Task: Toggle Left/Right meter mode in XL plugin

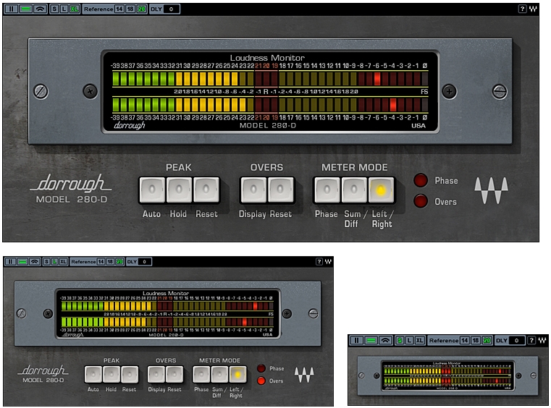Action: click(x=382, y=190)
